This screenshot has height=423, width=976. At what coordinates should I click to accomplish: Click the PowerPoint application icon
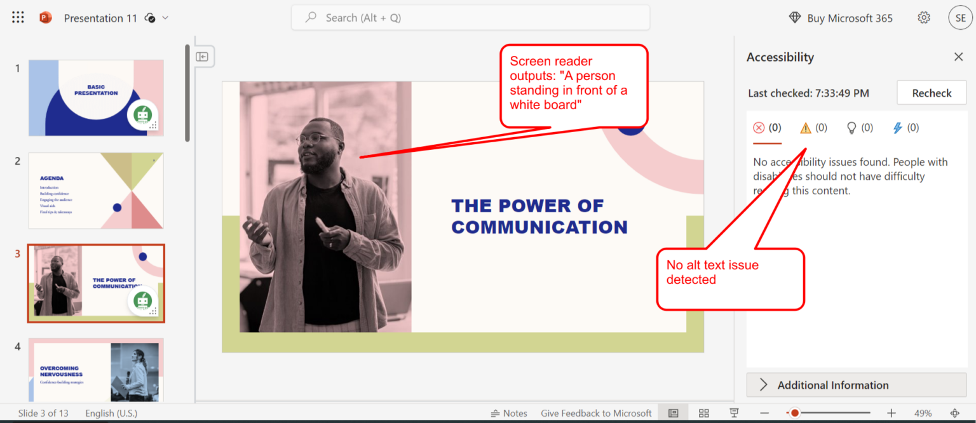click(44, 17)
